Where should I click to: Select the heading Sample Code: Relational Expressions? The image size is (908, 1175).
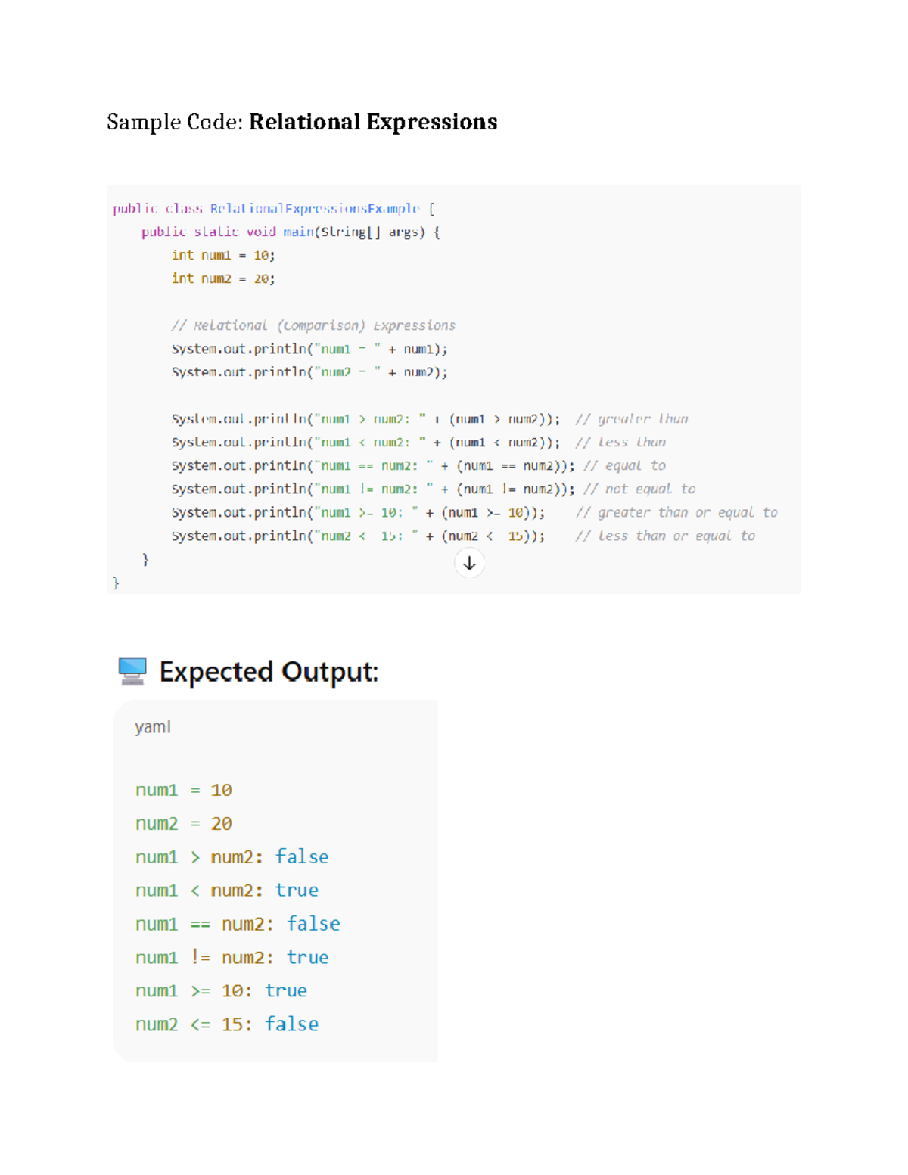point(301,122)
